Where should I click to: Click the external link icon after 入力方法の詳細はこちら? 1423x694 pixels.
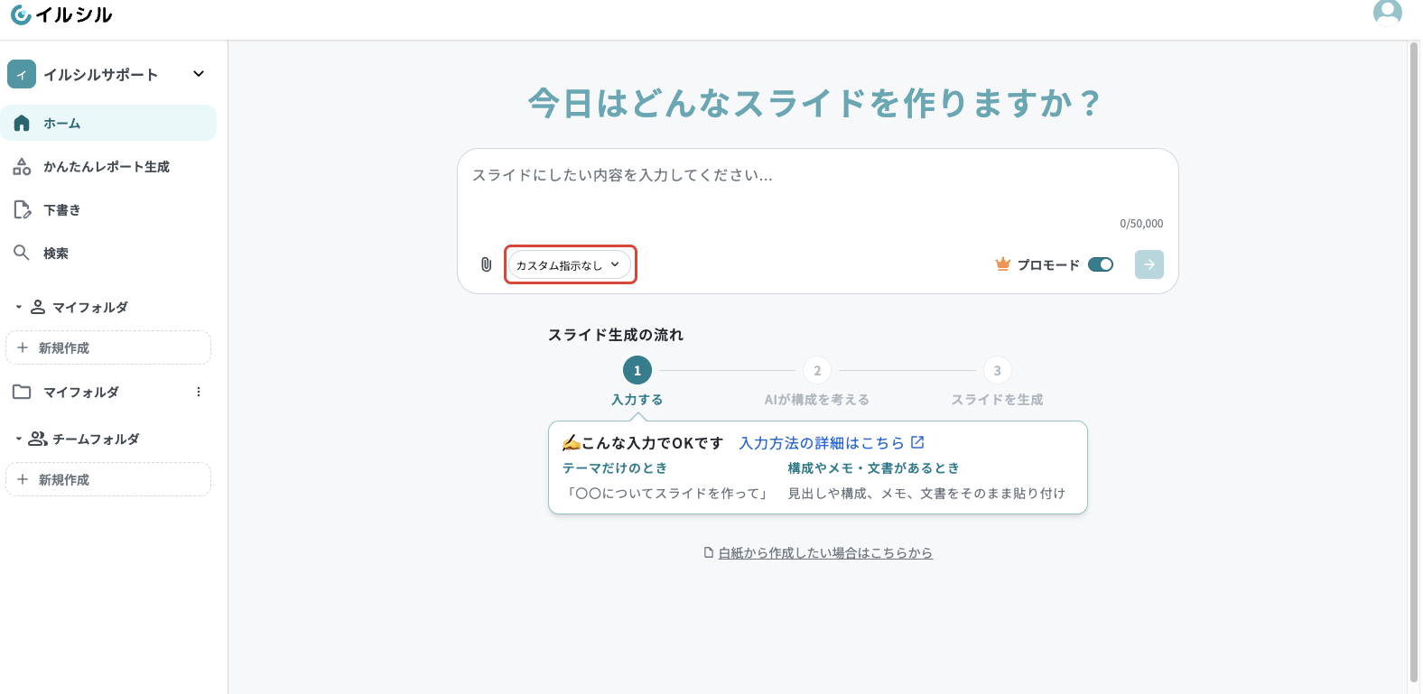tap(917, 442)
